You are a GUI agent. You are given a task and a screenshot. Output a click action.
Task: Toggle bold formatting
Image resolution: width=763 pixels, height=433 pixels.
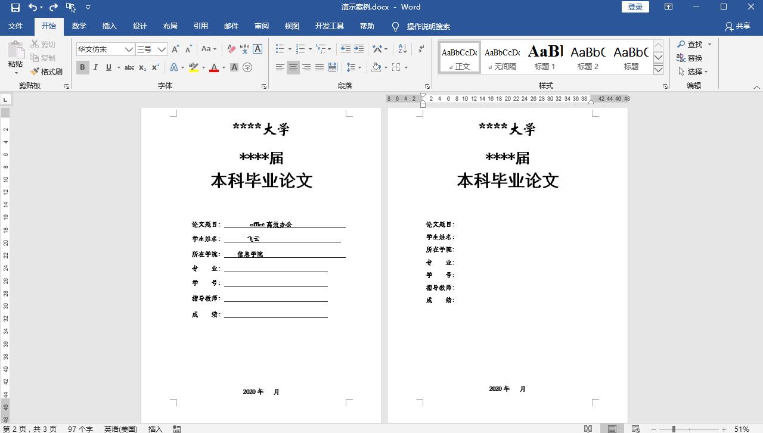(x=82, y=67)
